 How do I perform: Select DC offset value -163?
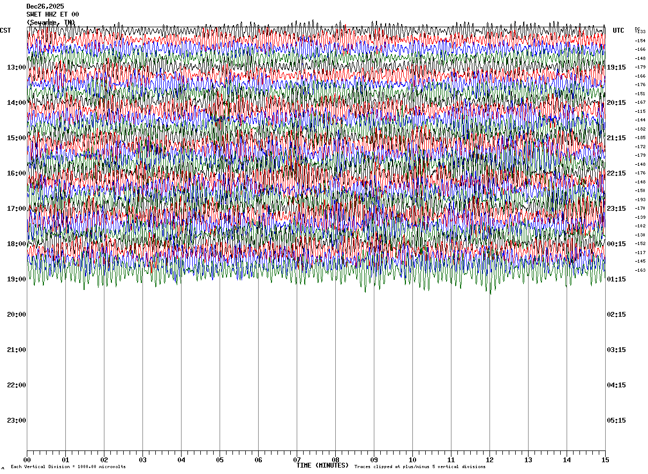pos(640,270)
